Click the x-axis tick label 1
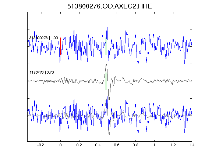 click(x=154, y=145)
